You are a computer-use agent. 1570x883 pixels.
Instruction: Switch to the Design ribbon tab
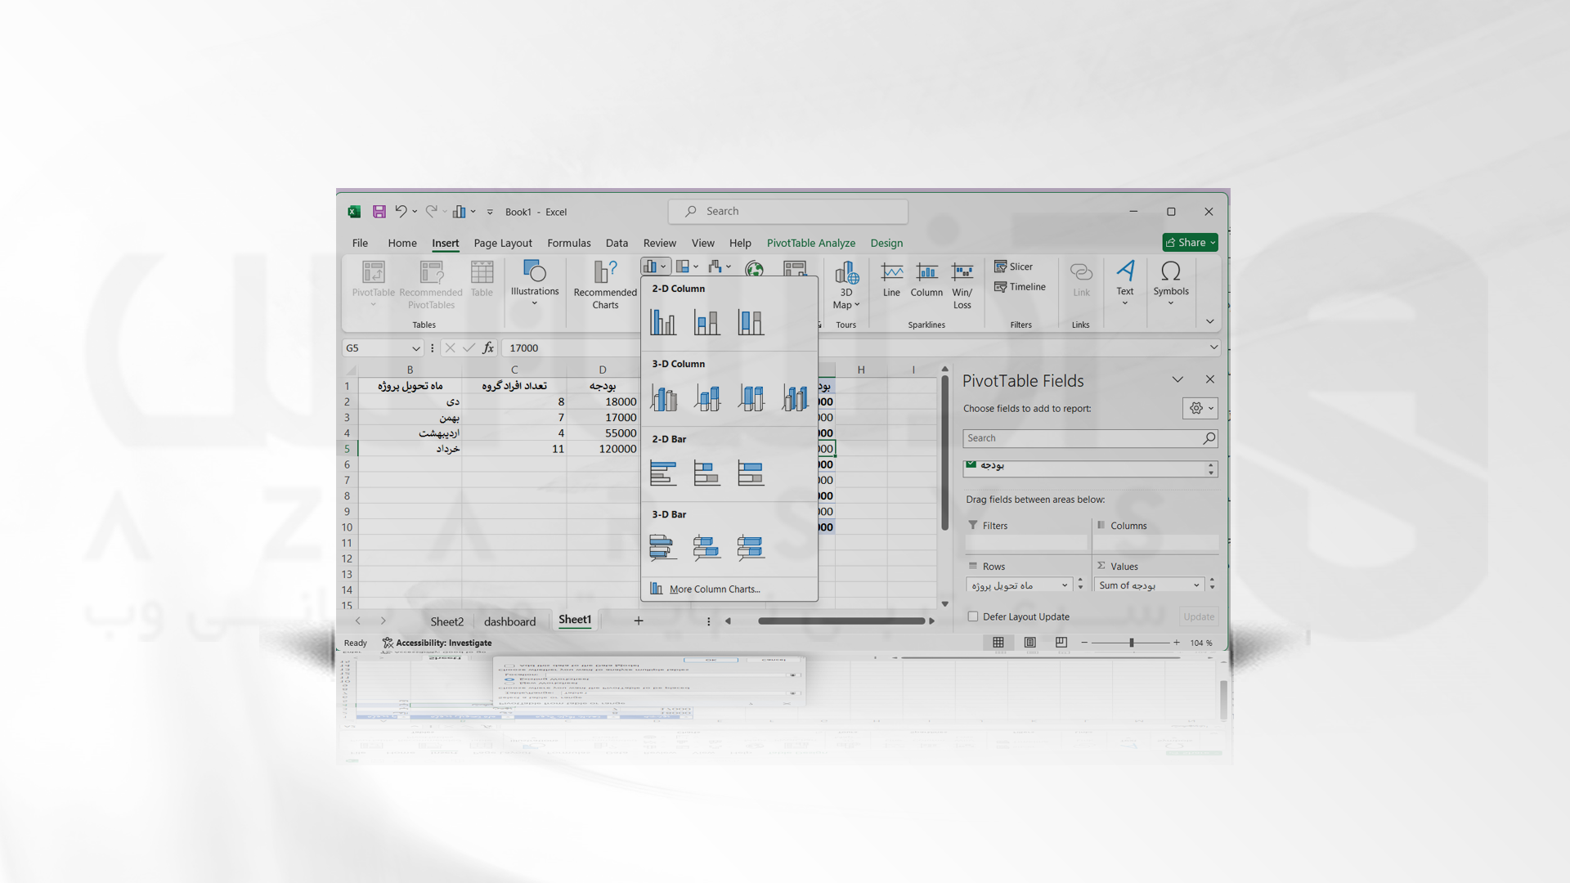[x=886, y=243]
